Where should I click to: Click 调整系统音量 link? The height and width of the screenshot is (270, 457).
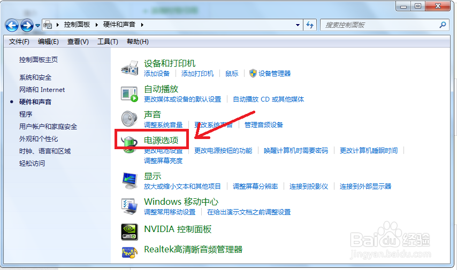tap(163, 125)
